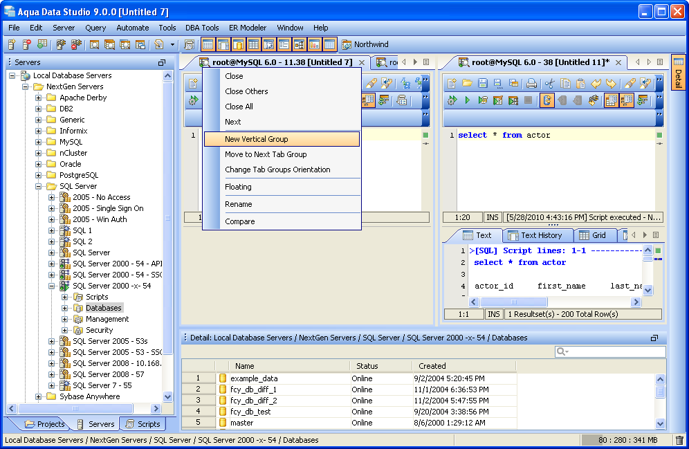This screenshot has height=449, width=689.
Task: Click the Servers tree horizontal scrollbar thumb
Action: click(x=75, y=409)
